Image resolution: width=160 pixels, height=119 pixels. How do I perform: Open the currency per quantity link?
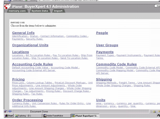(x=130, y=103)
